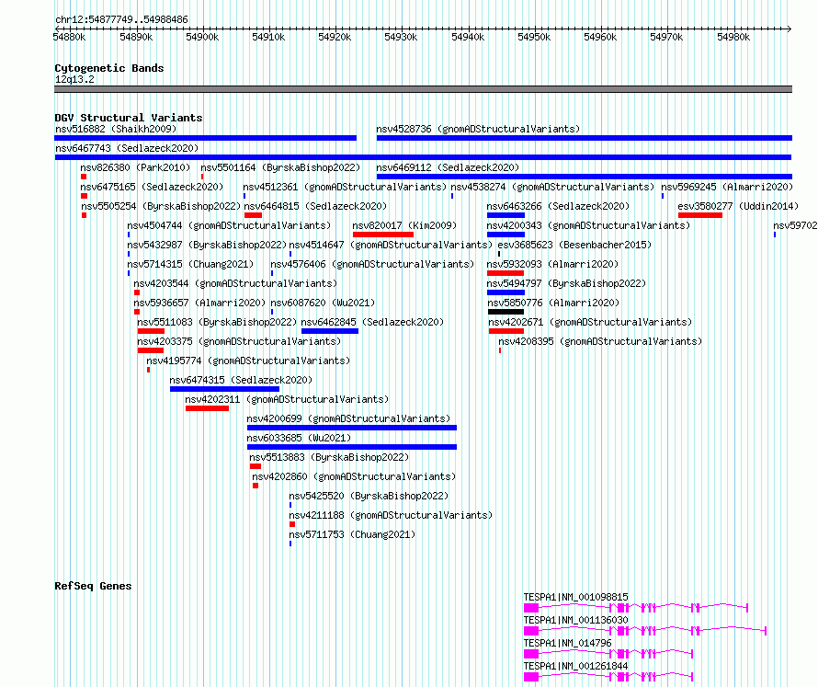
Task: Open nsv4200343 gnomAD variant label
Action: tap(588, 225)
